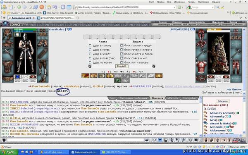
Task: Use the third combat skill icon
Action: point(102,76)
